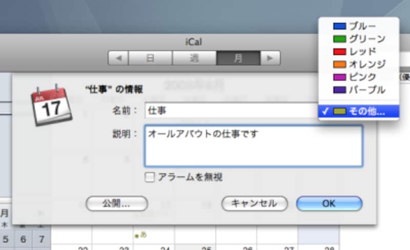Image resolution: width=410 pixels, height=250 pixels.
Task: Switch to day view (日)
Action: click(x=150, y=58)
